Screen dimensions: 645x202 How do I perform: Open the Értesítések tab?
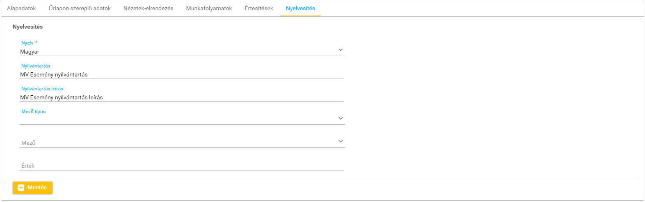pos(259,8)
